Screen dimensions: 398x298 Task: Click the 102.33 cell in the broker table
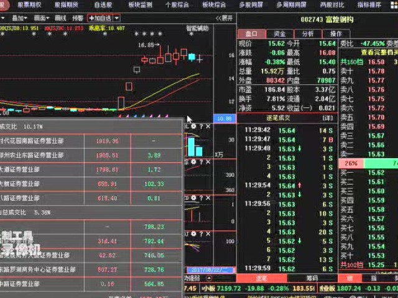pyautogui.click(x=154, y=184)
